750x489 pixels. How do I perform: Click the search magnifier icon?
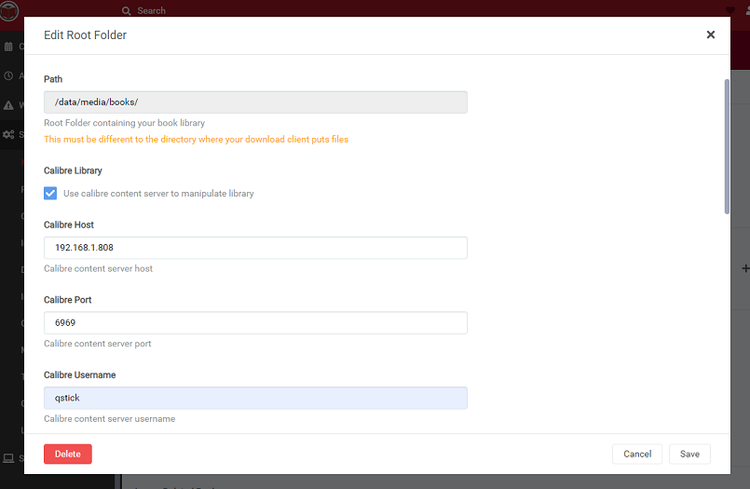(x=127, y=11)
